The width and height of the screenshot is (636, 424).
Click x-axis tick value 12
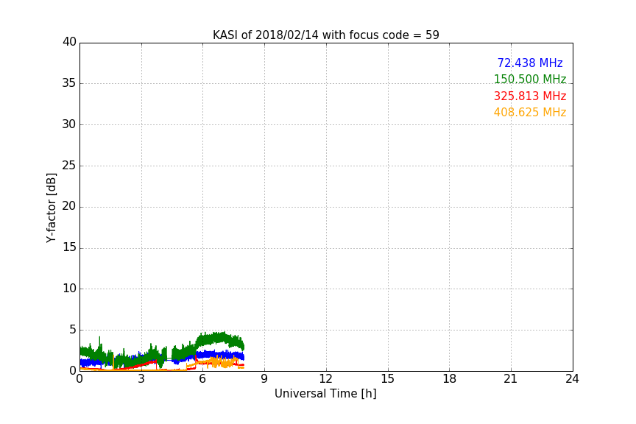325,379
